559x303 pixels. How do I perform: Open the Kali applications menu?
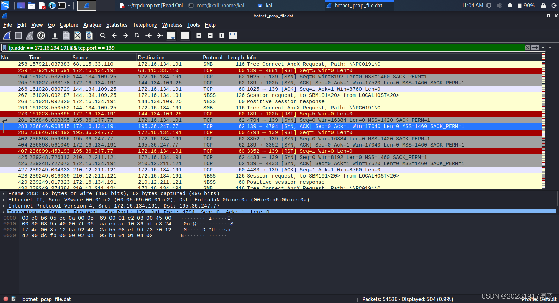click(x=5, y=5)
